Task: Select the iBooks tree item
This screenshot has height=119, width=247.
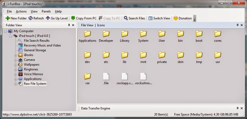Action: pyautogui.click(x=28, y=55)
